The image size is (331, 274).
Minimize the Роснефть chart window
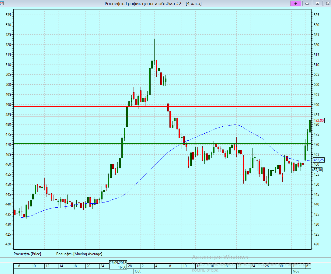(x=307, y=3)
